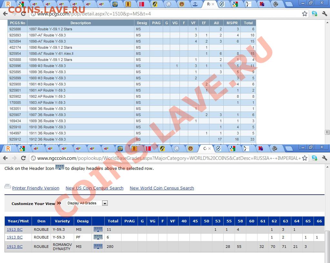
Task: Close the active tab in the NGC window
Action: click(209, 149)
